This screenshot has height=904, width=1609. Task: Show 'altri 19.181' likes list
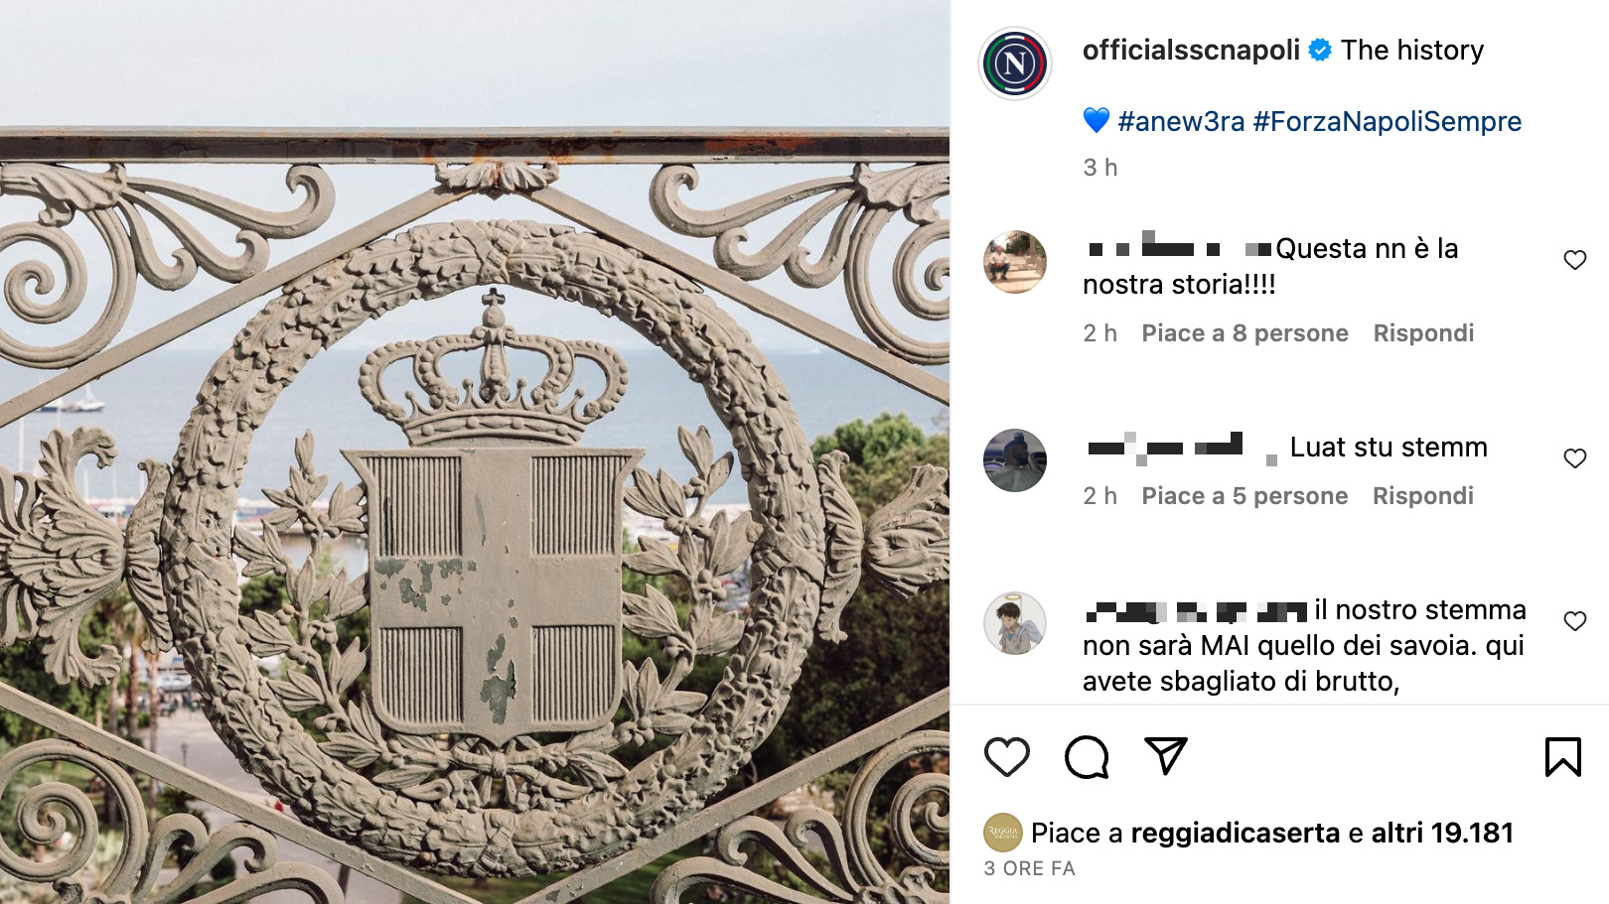click(1442, 833)
